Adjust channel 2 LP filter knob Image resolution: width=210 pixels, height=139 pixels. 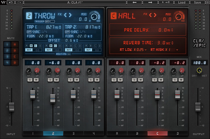coord(57,70)
